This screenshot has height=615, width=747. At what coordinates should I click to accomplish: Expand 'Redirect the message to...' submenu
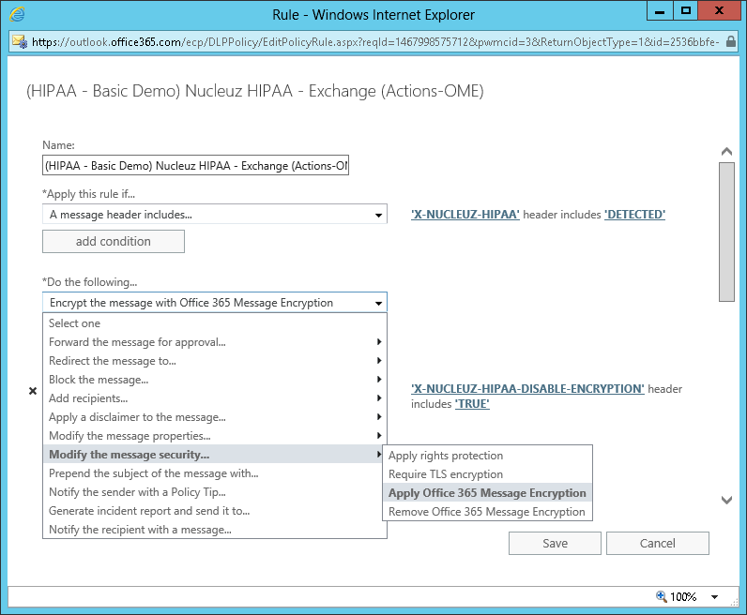214,361
